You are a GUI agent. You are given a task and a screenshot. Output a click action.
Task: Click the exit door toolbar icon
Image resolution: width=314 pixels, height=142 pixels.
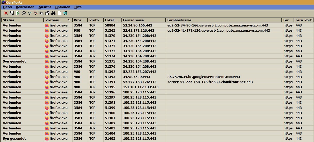tap(65, 13)
